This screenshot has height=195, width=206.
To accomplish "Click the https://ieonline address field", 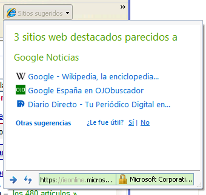I will [x=77, y=180].
